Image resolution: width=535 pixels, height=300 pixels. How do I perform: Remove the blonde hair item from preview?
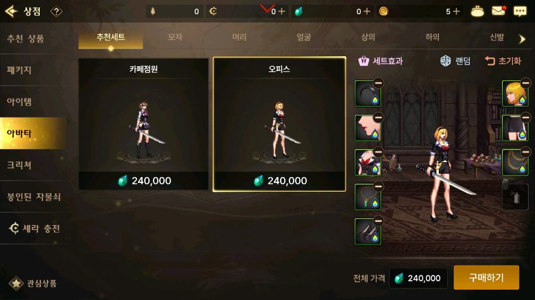click(x=526, y=83)
